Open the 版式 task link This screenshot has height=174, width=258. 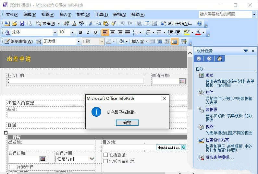point(209,75)
